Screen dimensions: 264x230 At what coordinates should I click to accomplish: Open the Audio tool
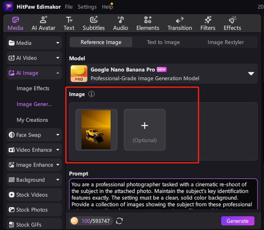point(121,24)
